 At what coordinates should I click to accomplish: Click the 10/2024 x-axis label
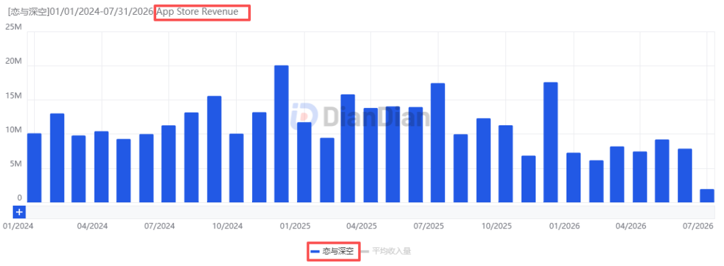227,226
